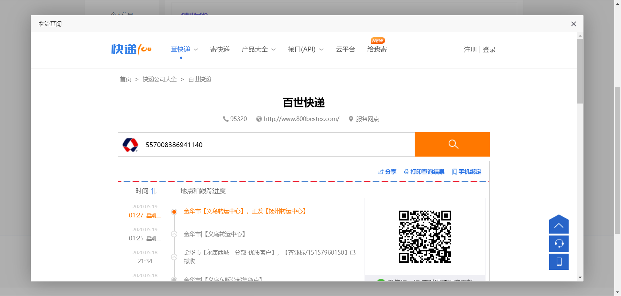Click the QR code image
This screenshot has height=296, width=621.
[x=425, y=237]
